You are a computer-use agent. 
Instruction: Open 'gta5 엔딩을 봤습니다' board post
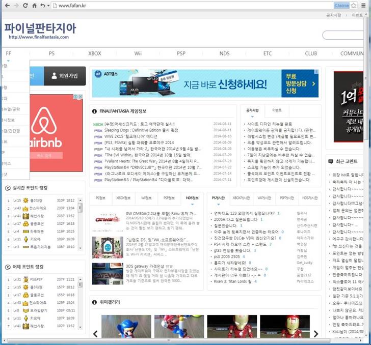tap(232, 250)
